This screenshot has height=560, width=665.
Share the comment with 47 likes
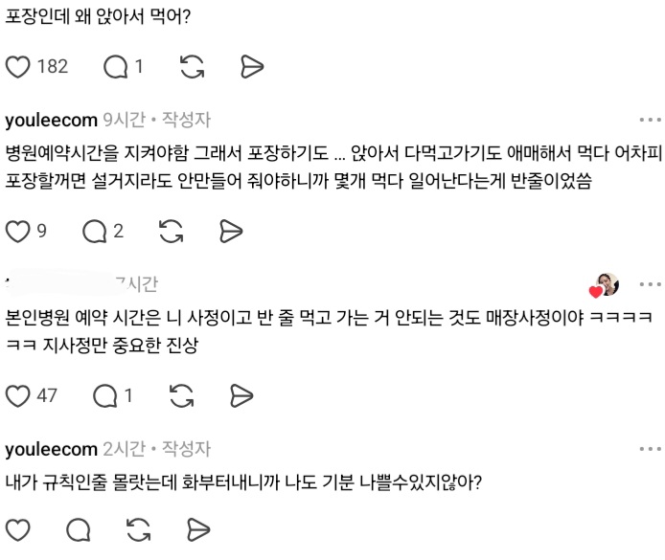(241, 394)
